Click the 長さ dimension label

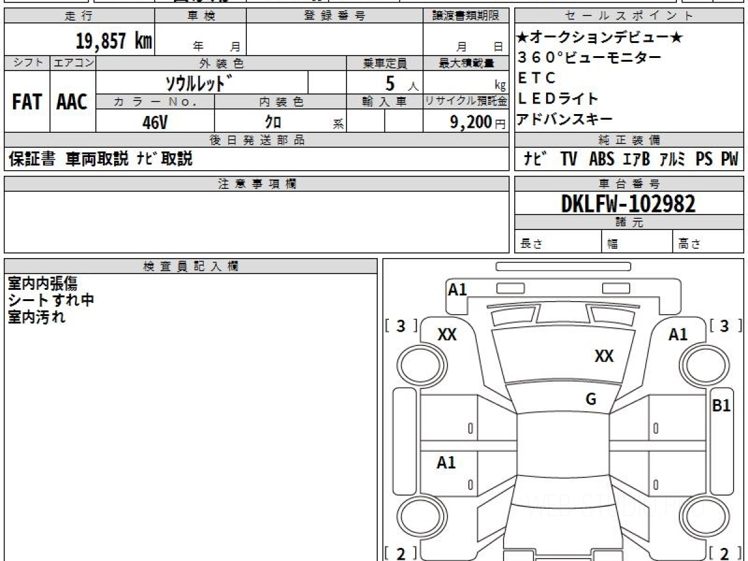(532, 244)
